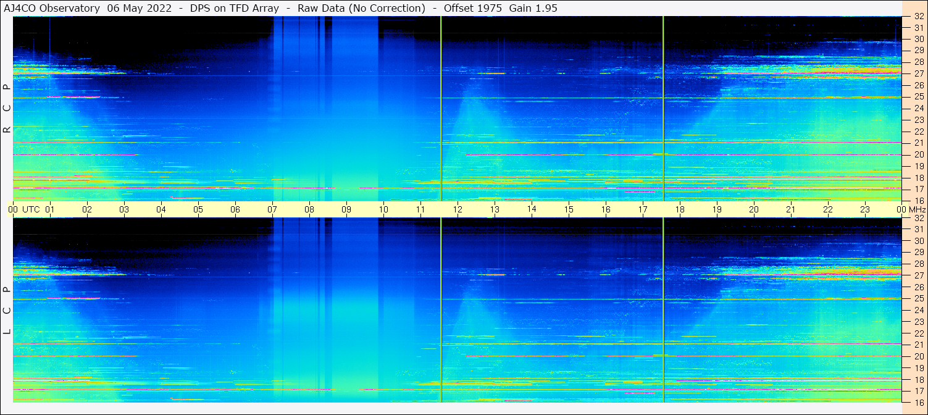This screenshot has width=928, height=415.
Task: Click the 23 MHz label of RCP panel
Action: tap(919, 120)
